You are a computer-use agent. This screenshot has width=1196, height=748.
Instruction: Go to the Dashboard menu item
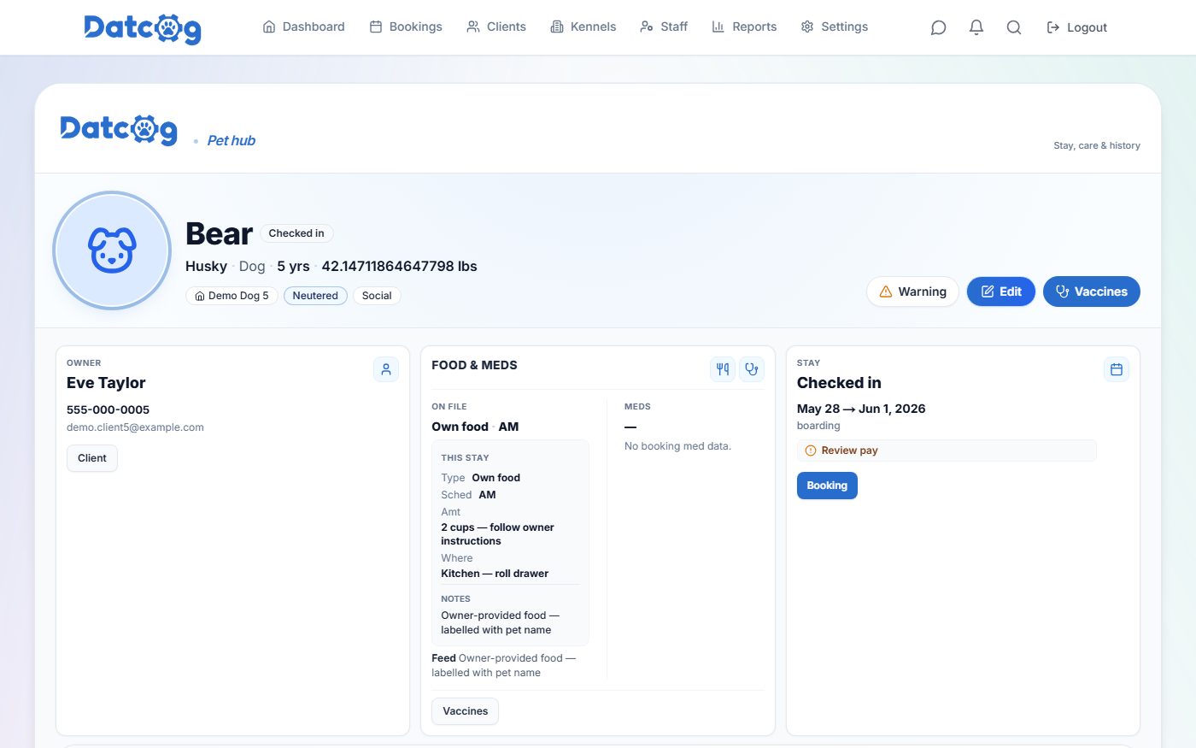pos(303,27)
